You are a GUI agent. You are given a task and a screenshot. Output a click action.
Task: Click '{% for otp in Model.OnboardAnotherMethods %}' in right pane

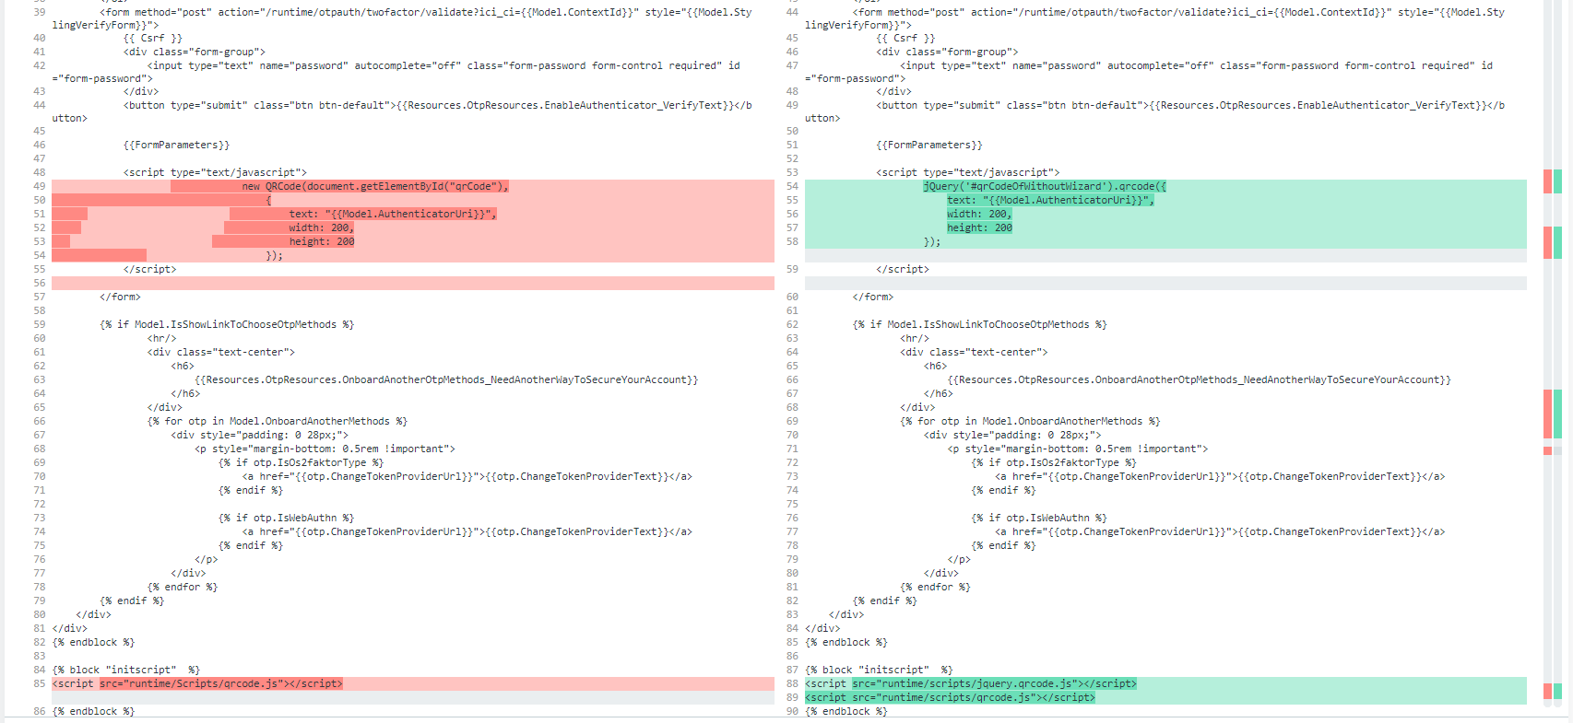[1030, 421]
